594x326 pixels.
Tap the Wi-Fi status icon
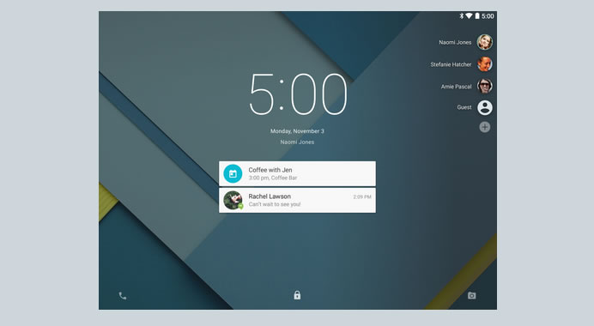tap(469, 16)
